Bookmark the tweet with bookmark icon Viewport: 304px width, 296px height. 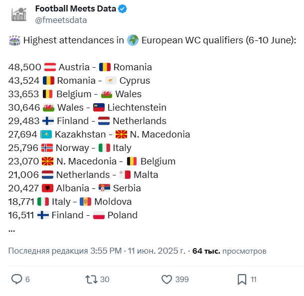(x=242, y=280)
